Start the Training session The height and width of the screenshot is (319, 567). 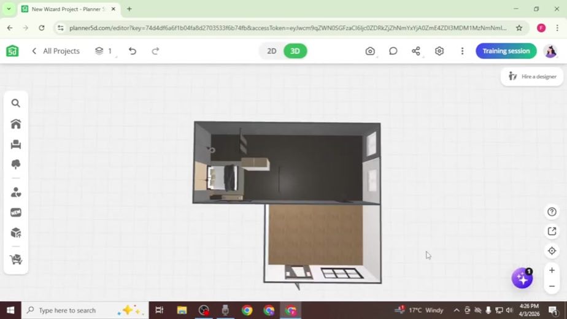pyautogui.click(x=506, y=51)
